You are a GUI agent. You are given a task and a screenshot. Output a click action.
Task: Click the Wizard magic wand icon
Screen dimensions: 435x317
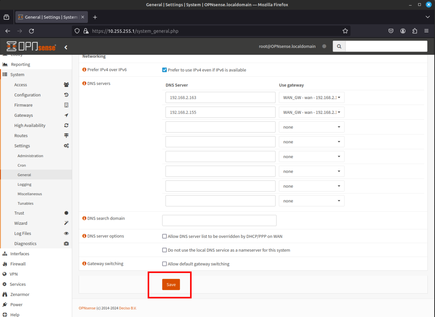66,223
